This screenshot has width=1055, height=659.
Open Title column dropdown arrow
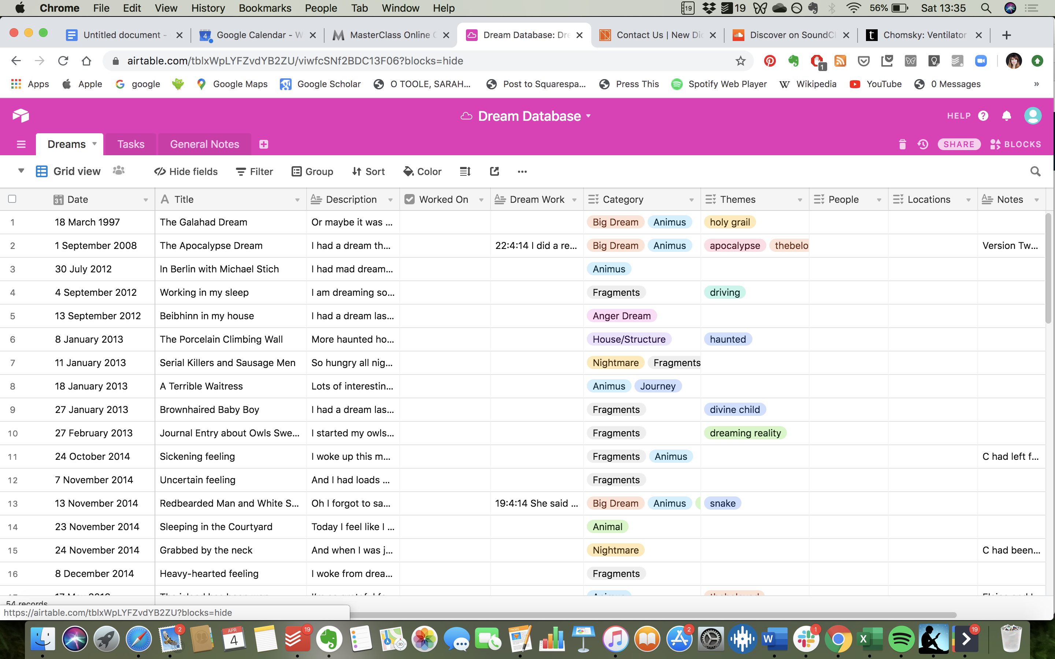click(297, 200)
